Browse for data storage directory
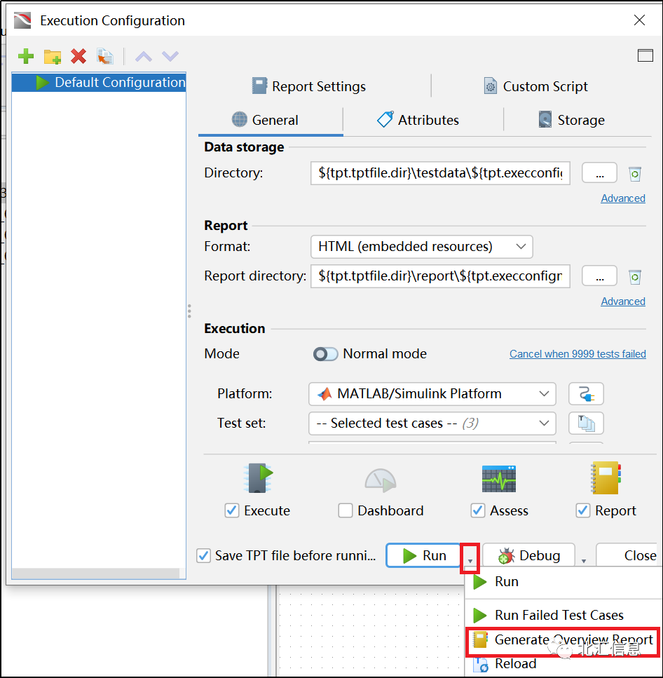The image size is (663, 678). (x=599, y=173)
